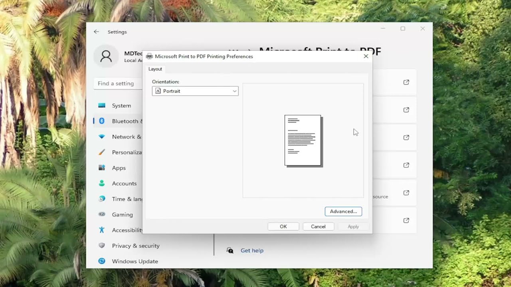The height and width of the screenshot is (287, 511).
Task: Open Privacy & security shield icon
Action: [x=102, y=246]
